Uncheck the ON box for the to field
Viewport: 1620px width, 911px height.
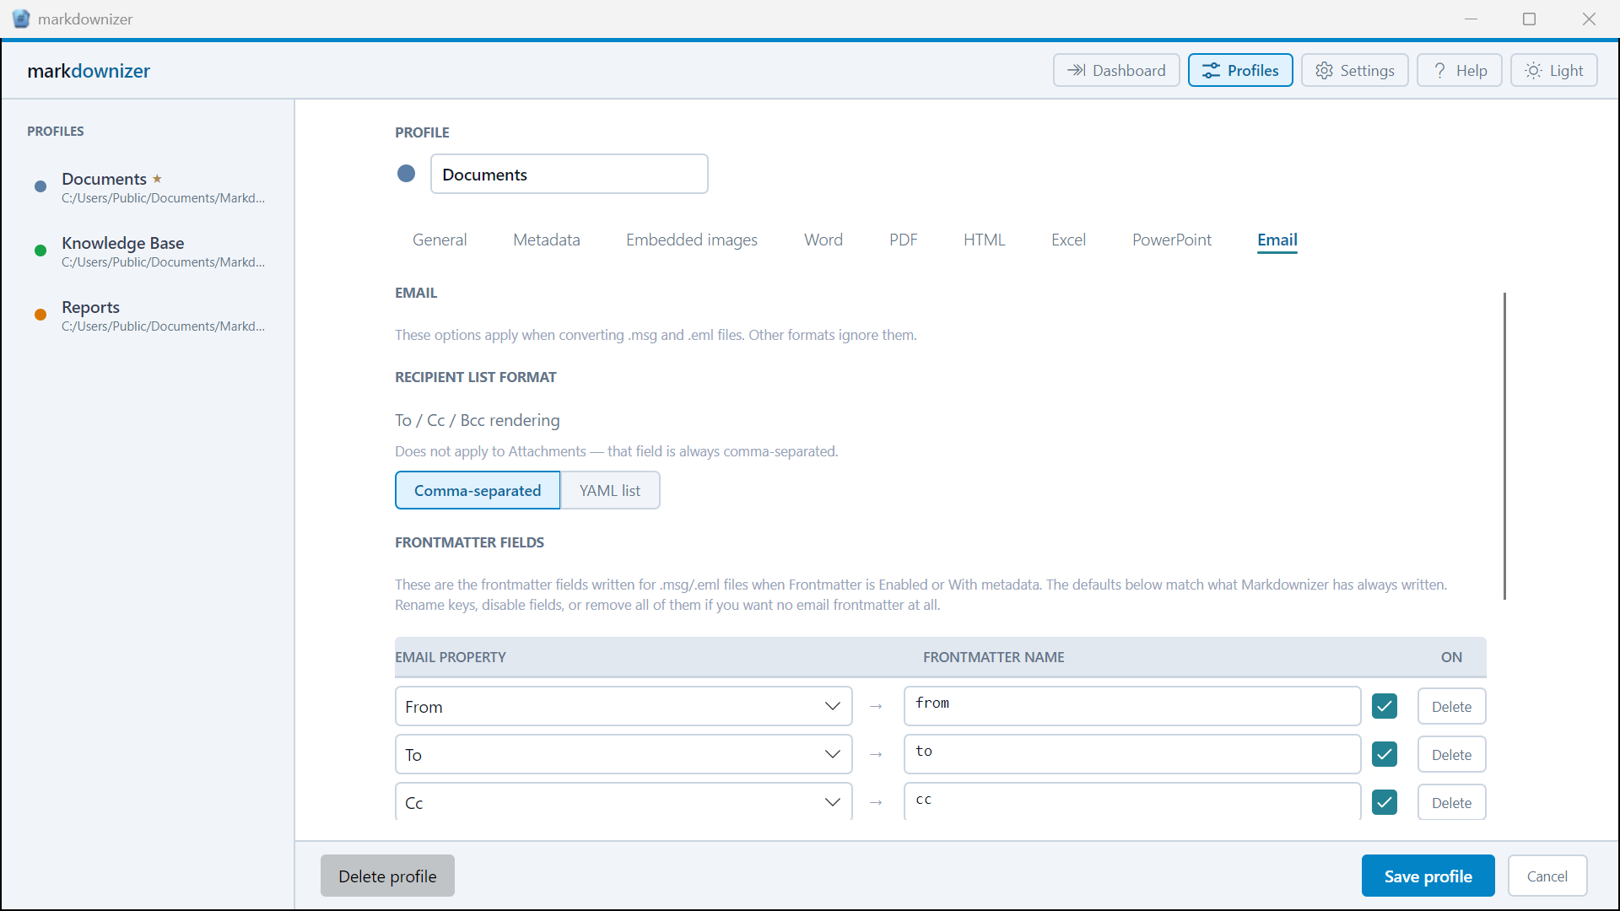1384,754
